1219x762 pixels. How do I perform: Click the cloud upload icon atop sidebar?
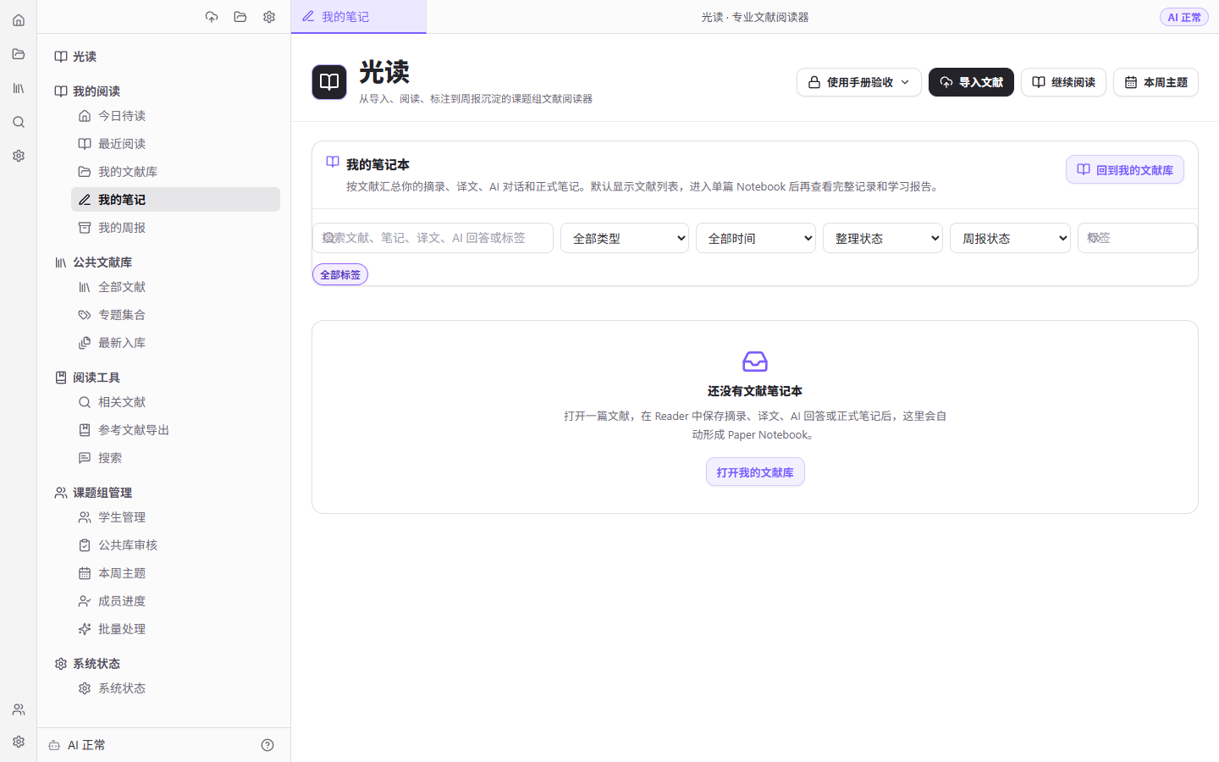click(212, 17)
